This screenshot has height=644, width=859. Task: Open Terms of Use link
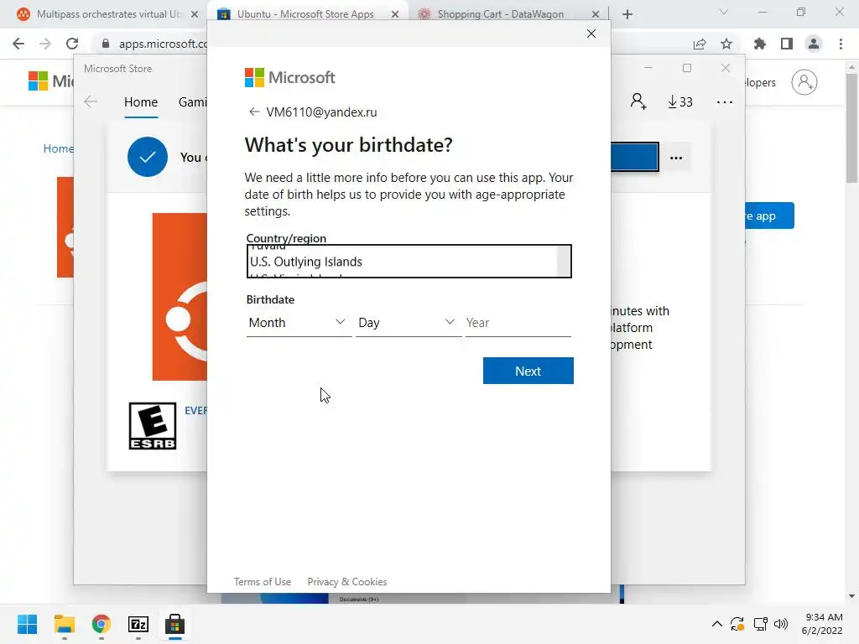coord(263,582)
